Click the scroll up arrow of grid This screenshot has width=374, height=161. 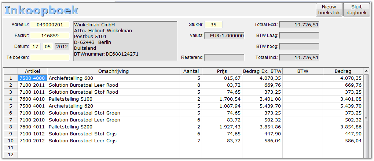[366, 71]
